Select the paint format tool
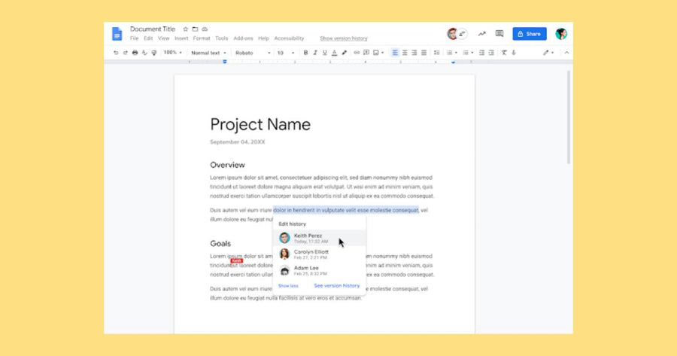This screenshot has width=677, height=356. [x=154, y=53]
